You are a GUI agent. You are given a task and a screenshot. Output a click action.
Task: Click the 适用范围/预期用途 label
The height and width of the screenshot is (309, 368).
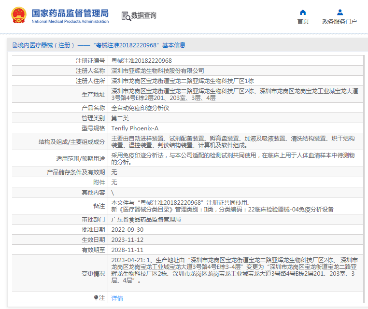(x=81, y=159)
